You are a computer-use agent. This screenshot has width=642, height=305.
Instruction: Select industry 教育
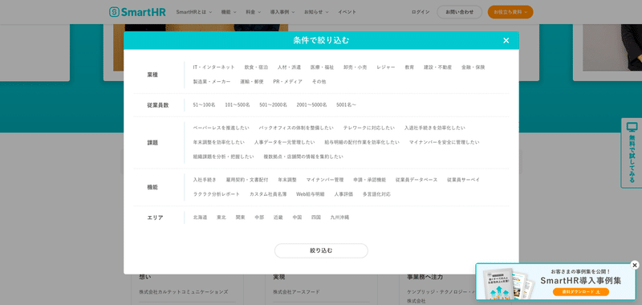coord(409,67)
